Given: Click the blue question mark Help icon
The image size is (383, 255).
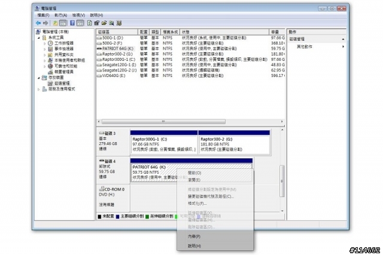Looking at the screenshot, I should (x=72, y=23).
